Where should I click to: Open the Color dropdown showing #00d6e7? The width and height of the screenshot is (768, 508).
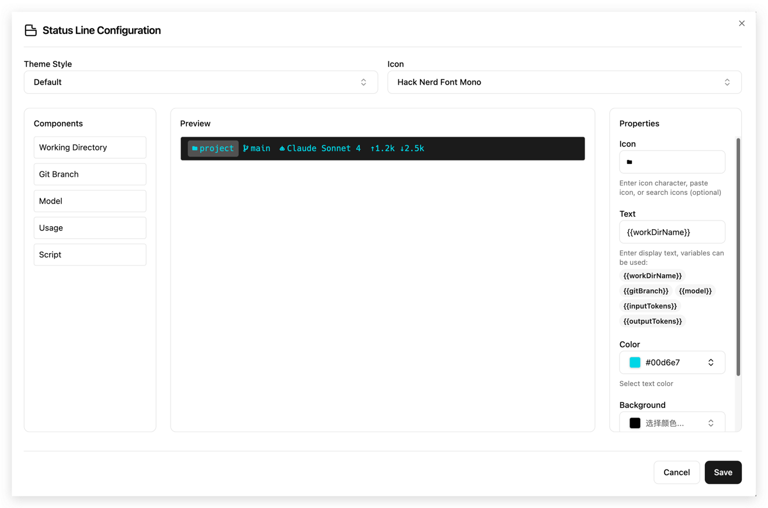click(672, 362)
